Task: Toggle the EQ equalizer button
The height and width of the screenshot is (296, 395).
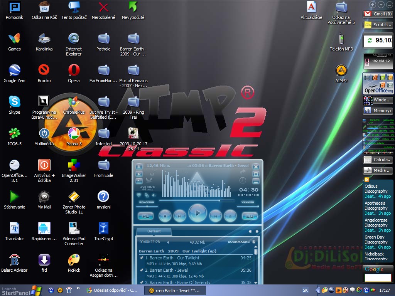Action: pyautogui.click(x=249, y=216)
